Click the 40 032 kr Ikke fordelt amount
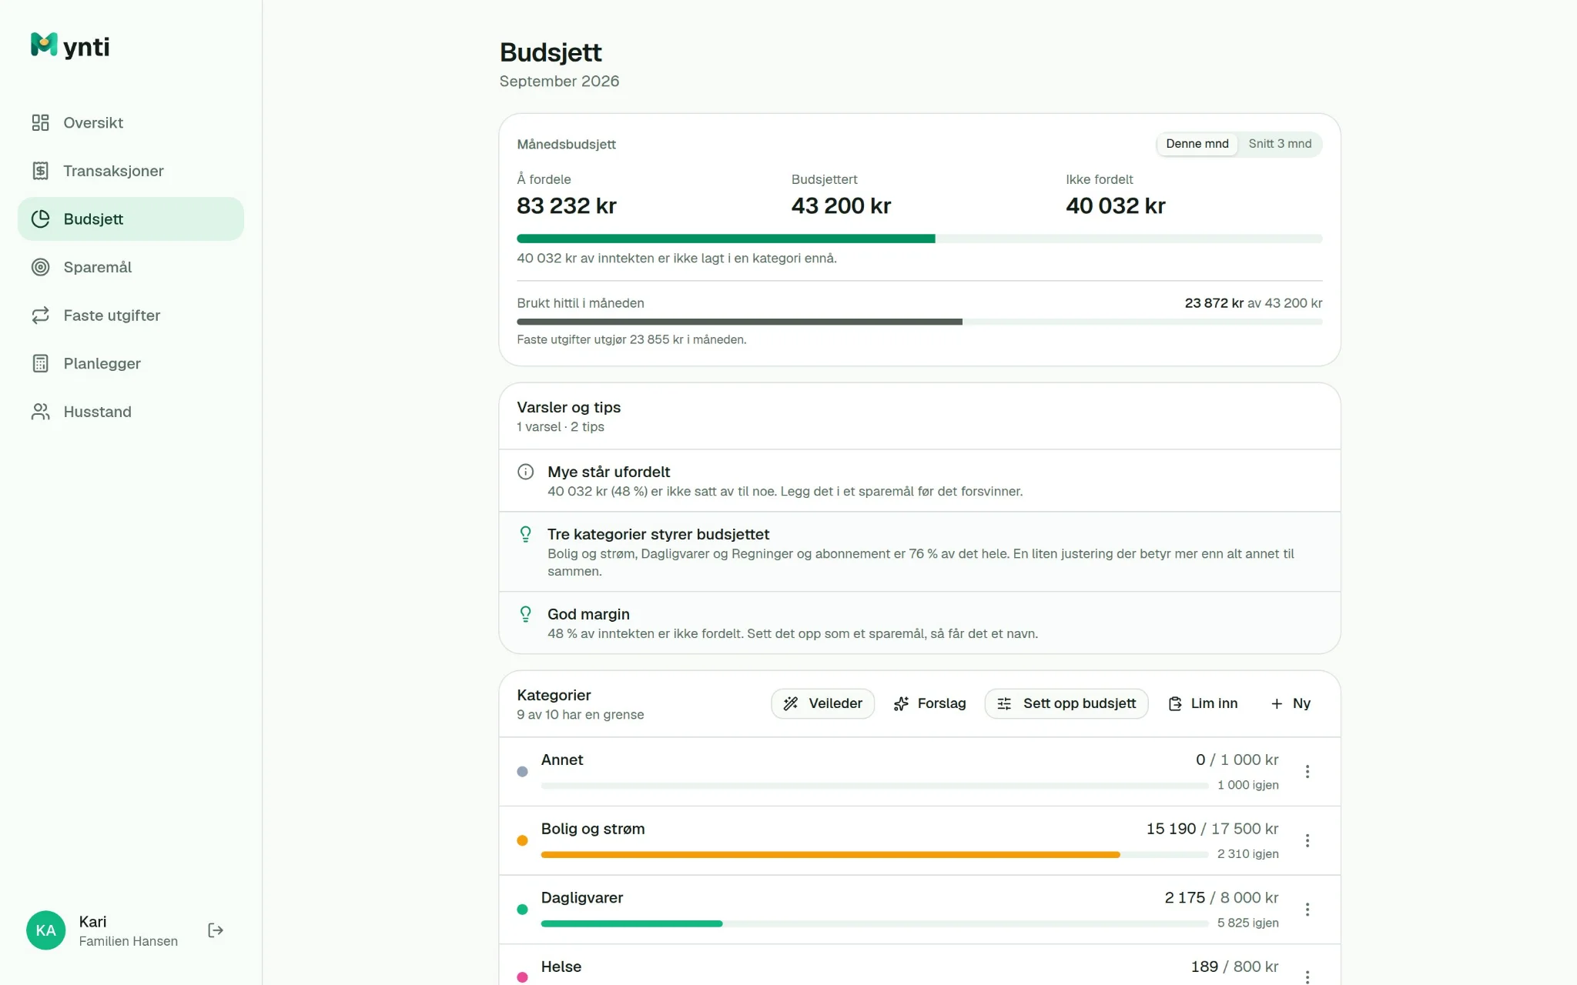This screenshot has width=1577, height=985. coord(1115,205)
